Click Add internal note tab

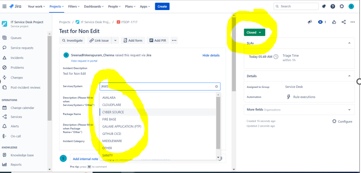tap(85, 159)
